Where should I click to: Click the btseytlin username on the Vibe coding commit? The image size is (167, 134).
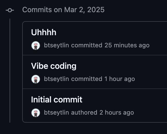[x=57, y=79]
